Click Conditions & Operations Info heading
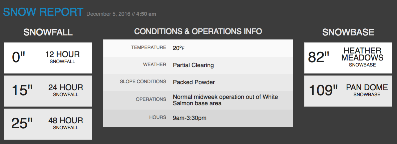This screenshot has height=144, width=397. [x=198, y=31]
